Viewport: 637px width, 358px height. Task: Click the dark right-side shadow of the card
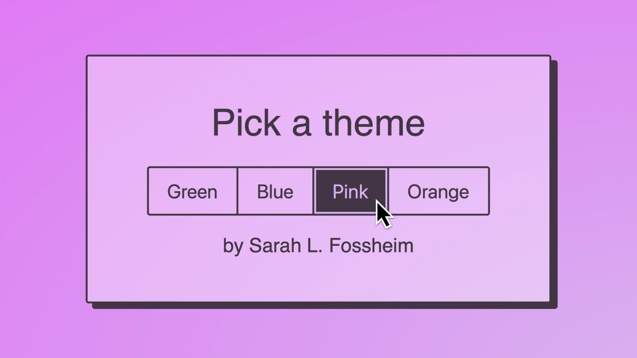click(554, 183)
